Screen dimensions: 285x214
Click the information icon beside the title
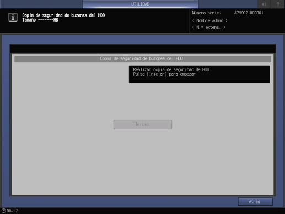click(13, 17)
